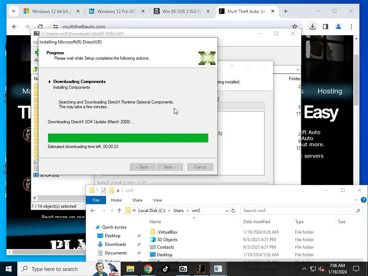Switch to the Windows 12 64 bit tab
The height and width of the screenshot is (276, 368).
(x=52, y=11)
